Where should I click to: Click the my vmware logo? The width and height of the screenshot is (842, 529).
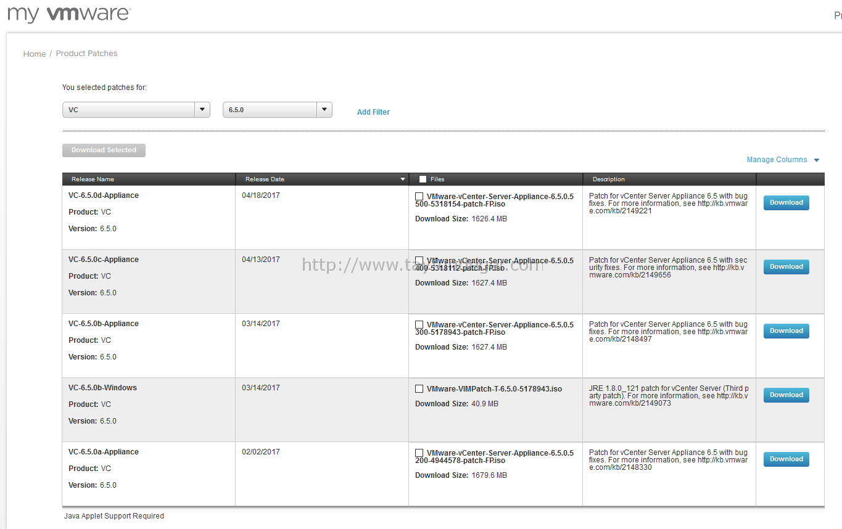tap(69, 14)
